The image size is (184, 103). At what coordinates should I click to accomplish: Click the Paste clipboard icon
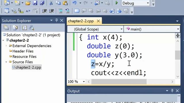pyautogui.click(x=65, y=3)
